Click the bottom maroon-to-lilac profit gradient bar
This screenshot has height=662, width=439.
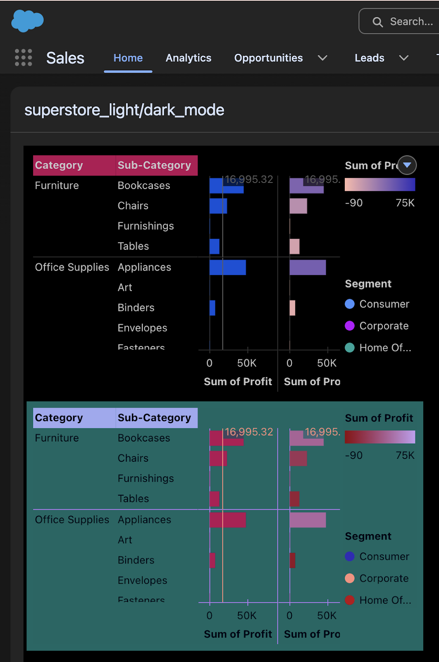click(380, 437)
